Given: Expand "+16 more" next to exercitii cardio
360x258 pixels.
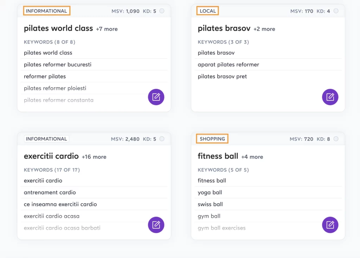Looking at the screenshot, I should (x=94, y=157).
